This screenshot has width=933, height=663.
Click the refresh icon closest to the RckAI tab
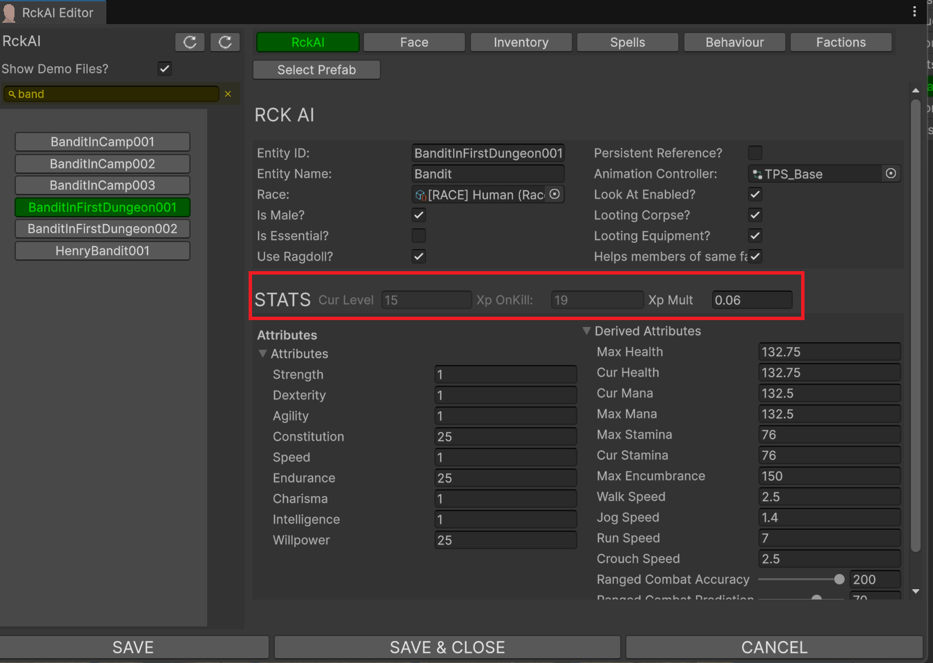(x=225, y=42)
